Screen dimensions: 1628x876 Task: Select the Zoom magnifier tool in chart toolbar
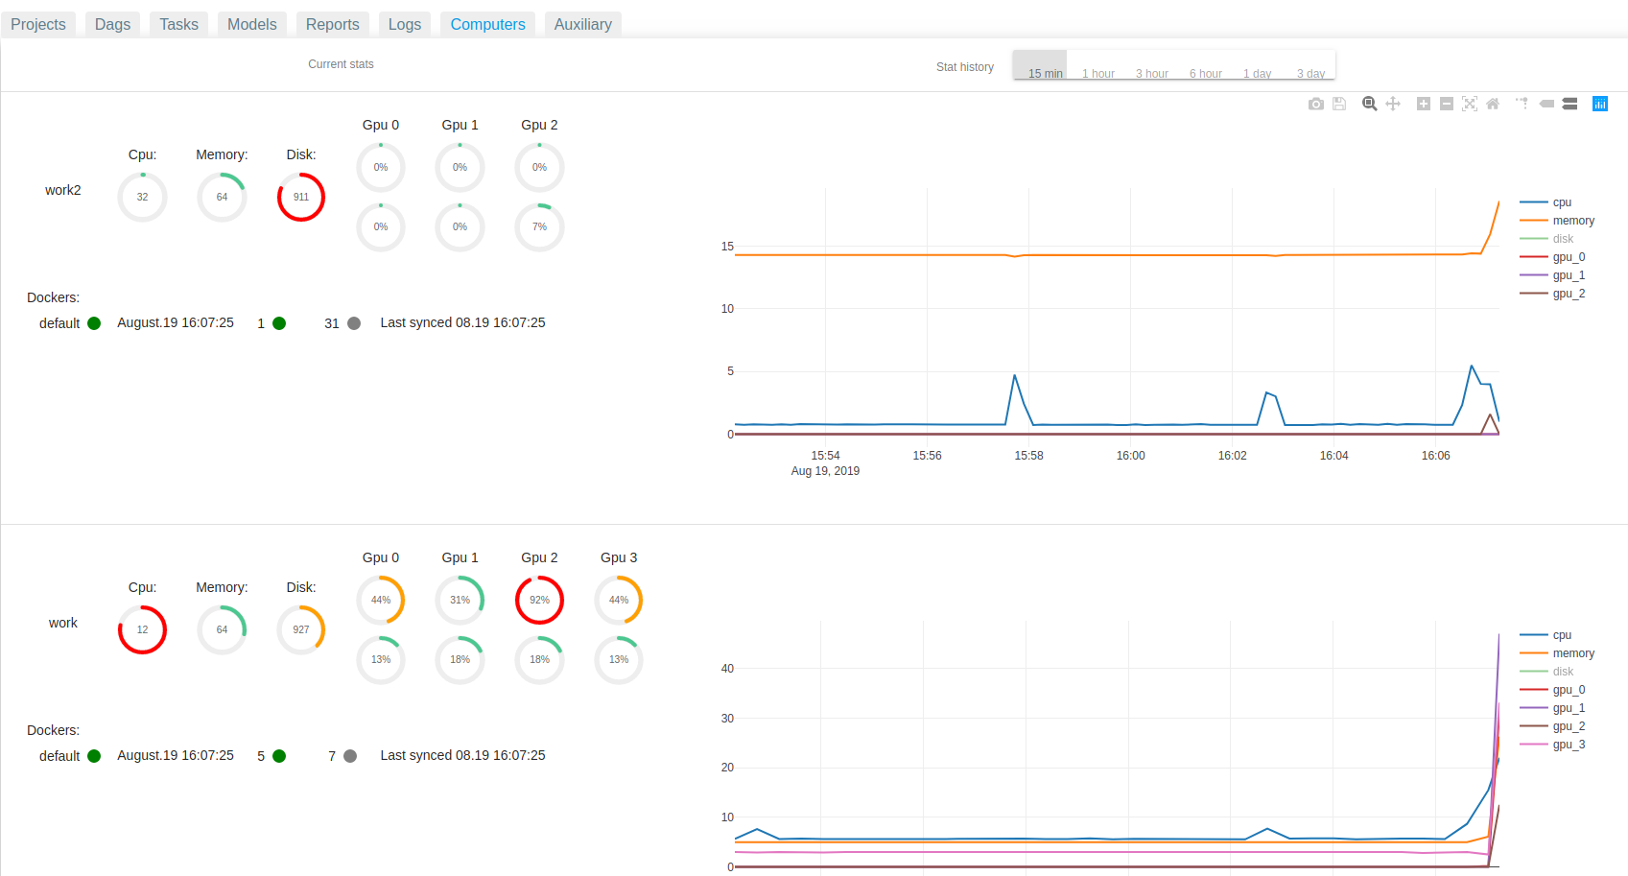pyautogui.click(x=1370, y=104)
